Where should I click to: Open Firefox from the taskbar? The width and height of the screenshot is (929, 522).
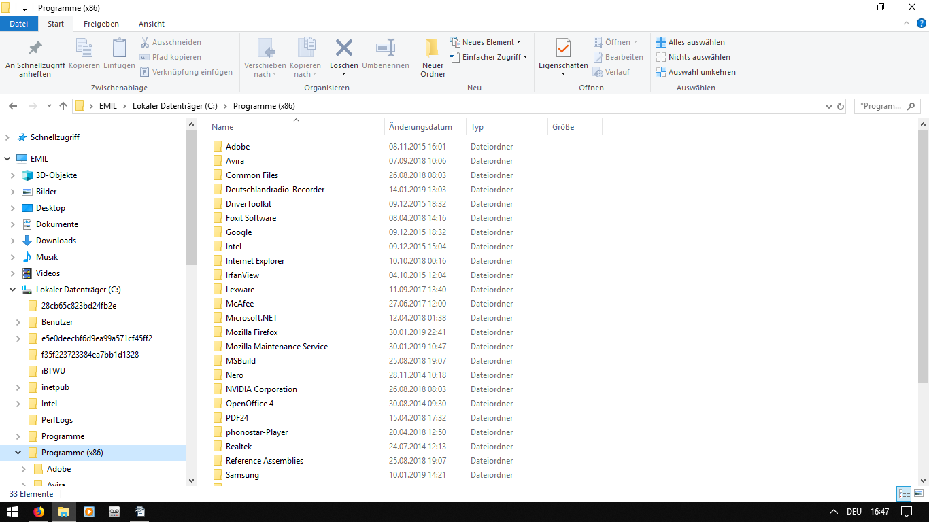coord(39,512)
